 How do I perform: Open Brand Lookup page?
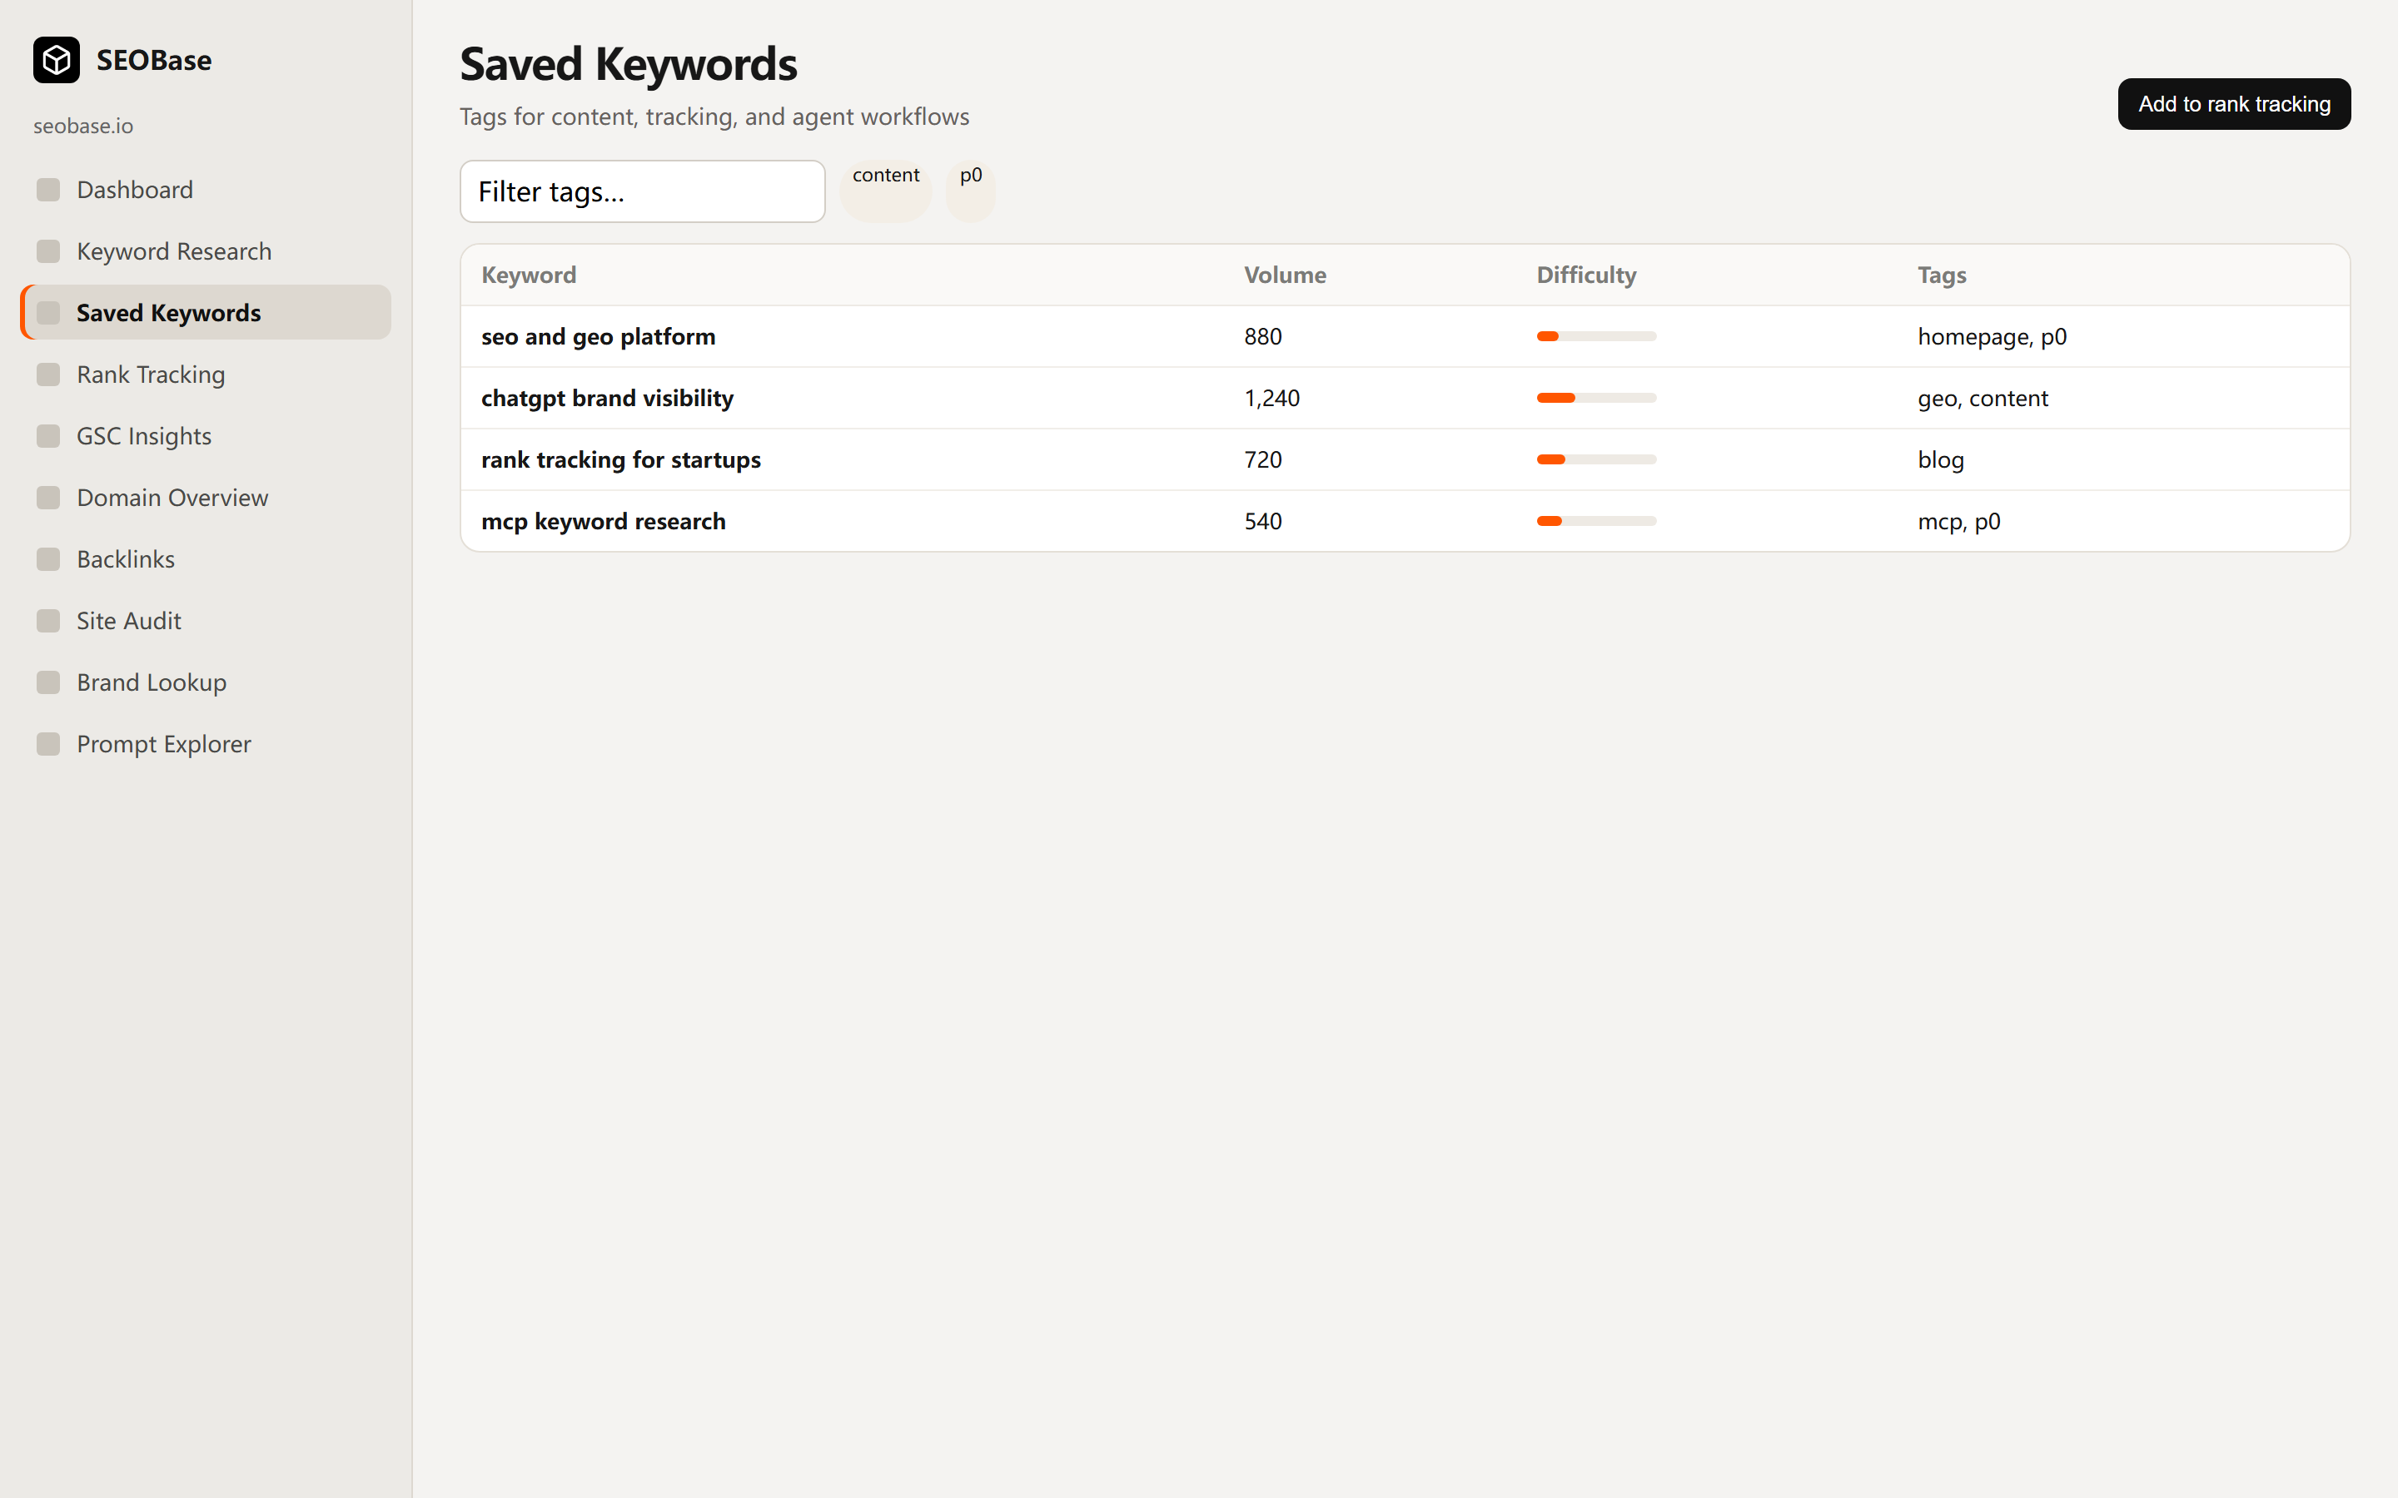tap(206, 682)
